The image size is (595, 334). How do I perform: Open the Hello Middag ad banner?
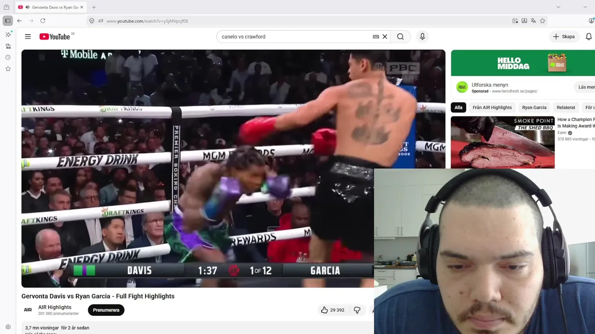(x=523, y=63)
